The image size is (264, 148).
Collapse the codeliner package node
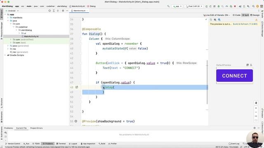[14, 27]
